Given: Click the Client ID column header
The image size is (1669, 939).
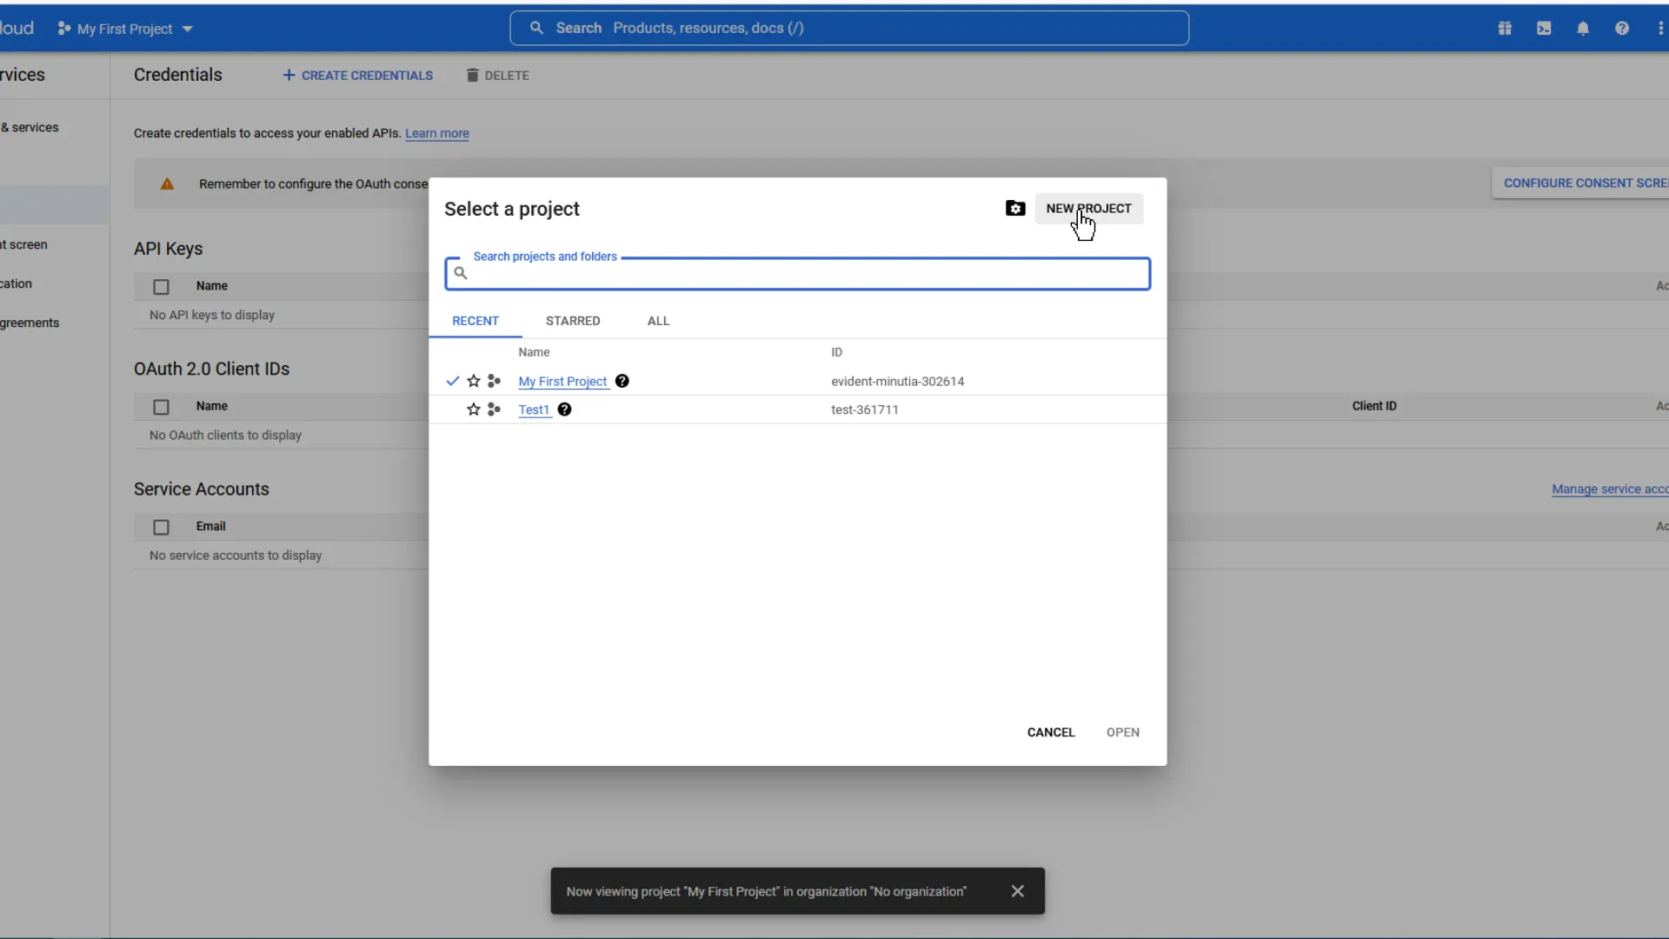Looking at the screenshot, I should click(x=1374, y=406).
